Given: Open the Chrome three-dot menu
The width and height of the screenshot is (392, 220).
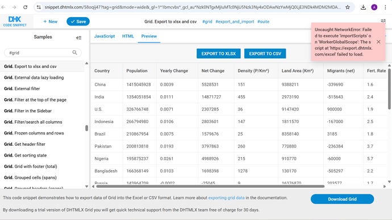Looking at the screenshot, I should tap(385, 7).
